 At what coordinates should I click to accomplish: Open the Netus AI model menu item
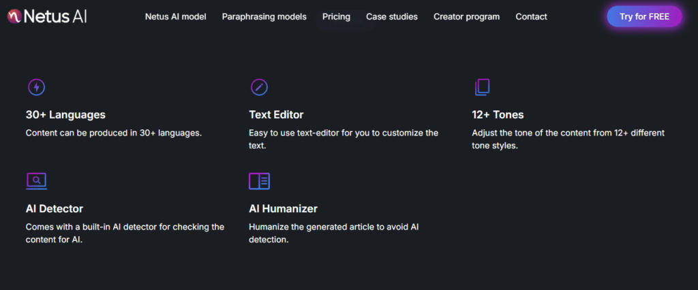pyautogui.click(x=175, y=16)
